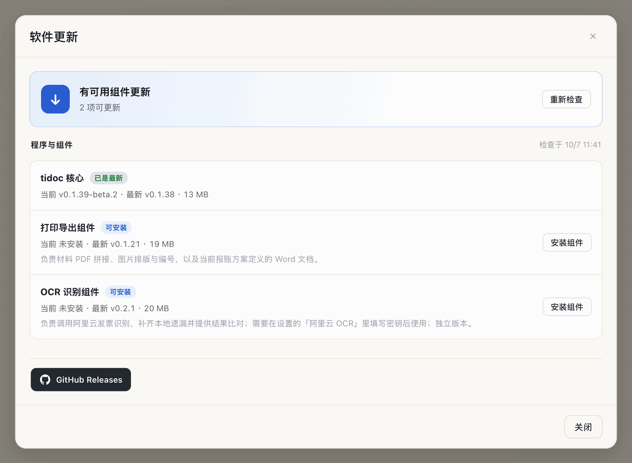Click the OCR 识别组件 title
Image resolution: width=632 pixels, height=463 pixels.
pyautogui.click(x=70, y=292)
